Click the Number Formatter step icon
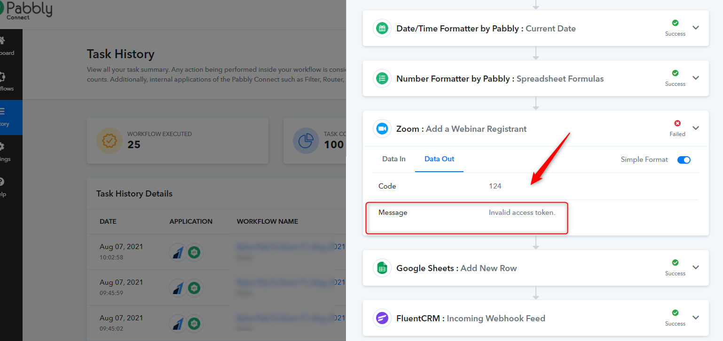The image size is (723, 341). pos(382,78)
